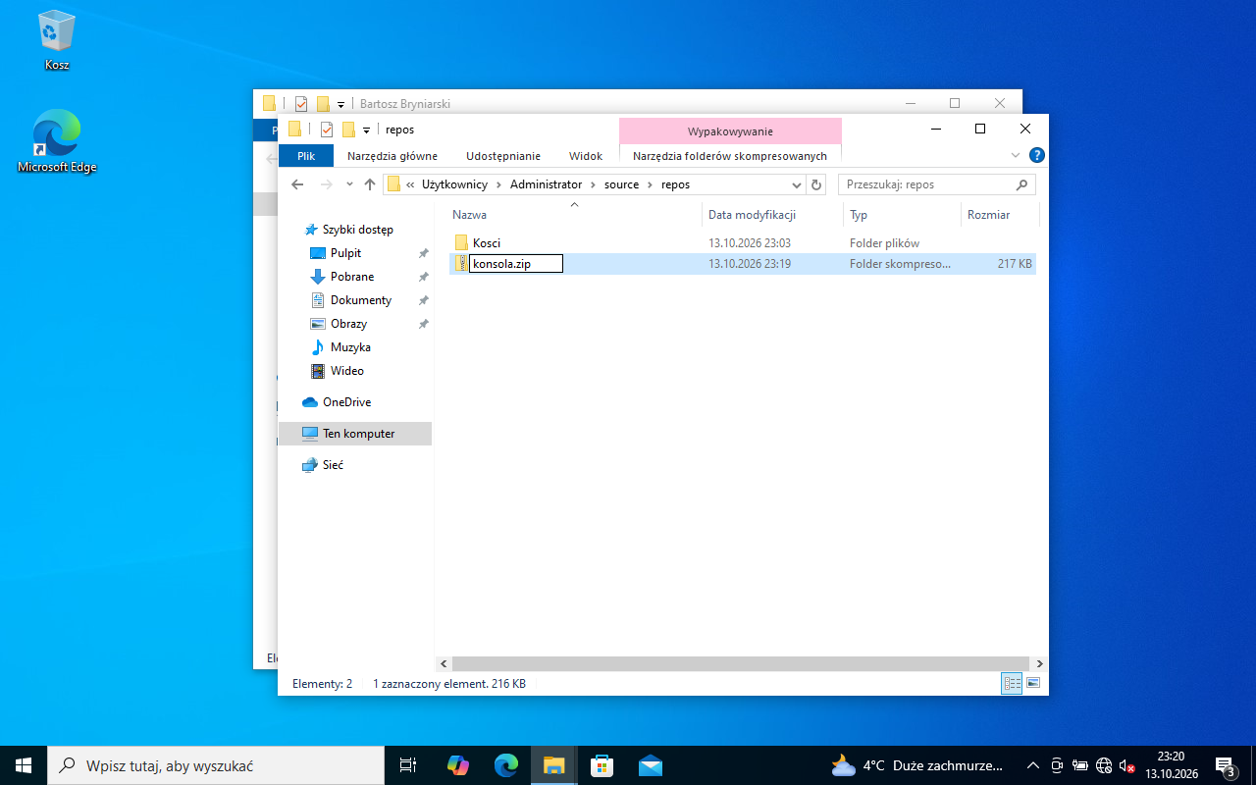Open Dokumenty in the navigation pane
1256x785 pixels.
click(x=361, y=300)
